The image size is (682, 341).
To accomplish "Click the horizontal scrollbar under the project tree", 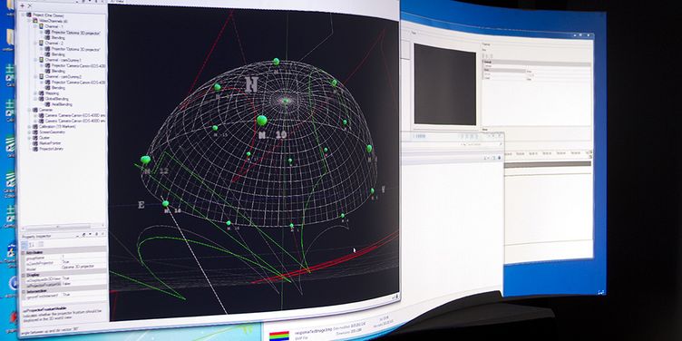I will [x=58, y=227].
